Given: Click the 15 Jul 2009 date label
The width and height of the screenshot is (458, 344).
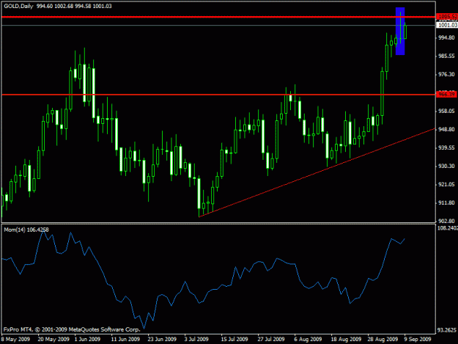Looking at the screenshot, I should point(234,339).
